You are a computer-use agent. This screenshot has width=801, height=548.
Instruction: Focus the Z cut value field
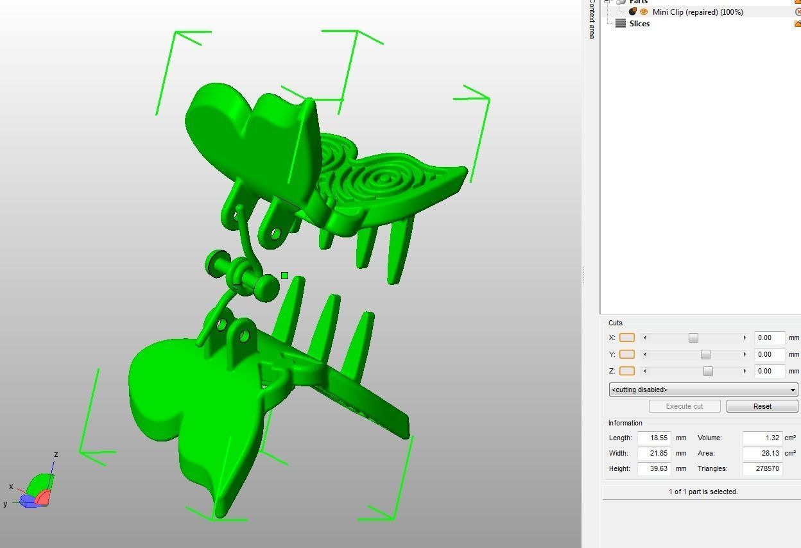click(770, 371)
